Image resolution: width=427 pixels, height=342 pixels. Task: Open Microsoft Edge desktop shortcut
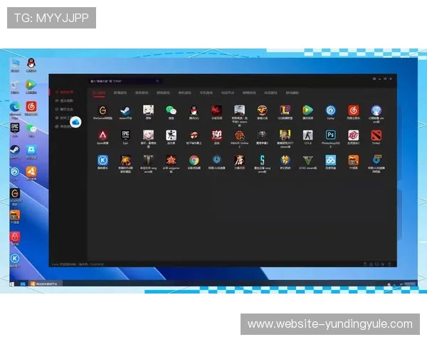pyautogui.click(x=14, y=108)
